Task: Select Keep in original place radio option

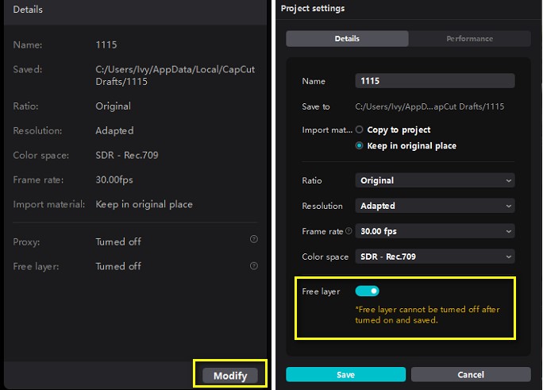Action: tap(359, 145)
